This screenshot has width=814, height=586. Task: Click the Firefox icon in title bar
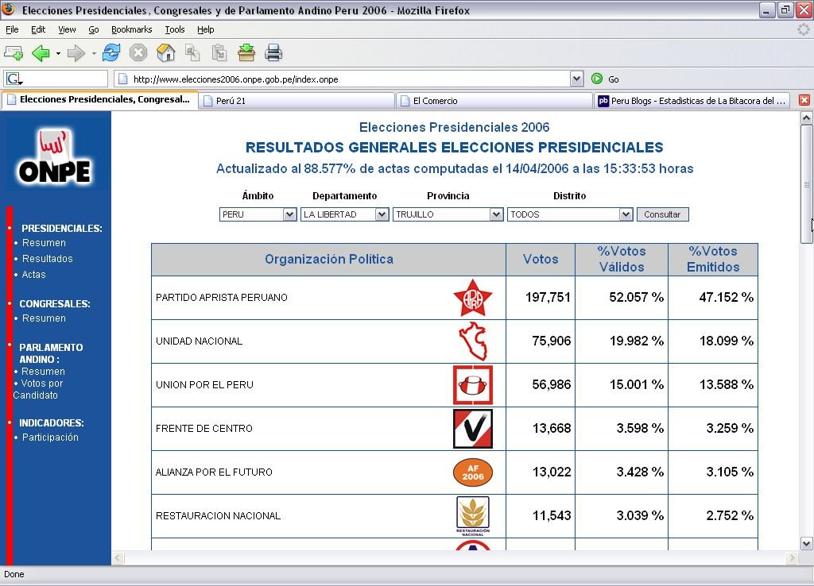click(8, 10)
